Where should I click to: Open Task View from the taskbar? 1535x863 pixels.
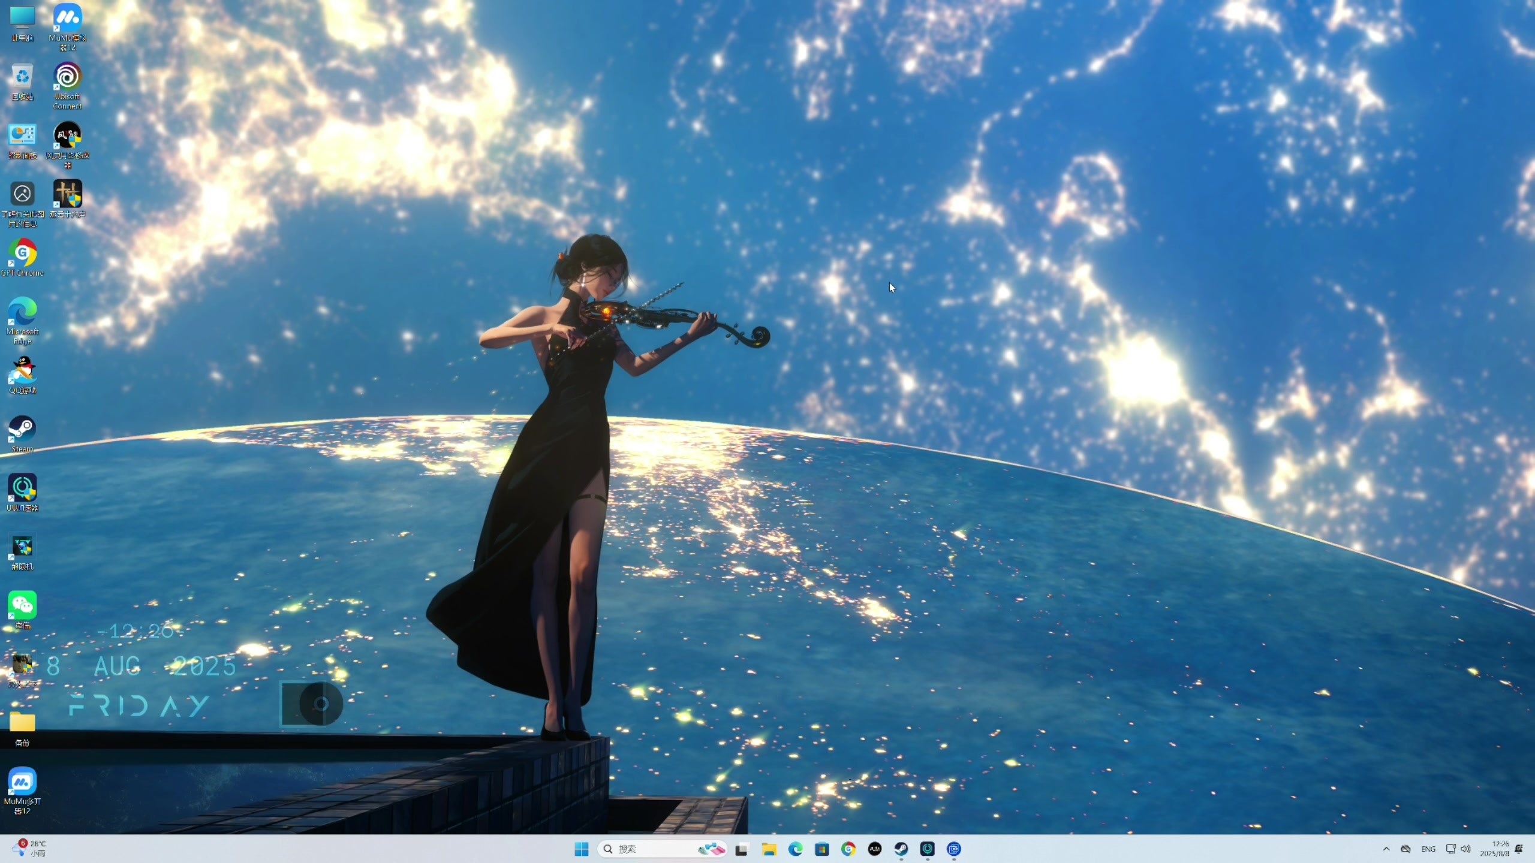point(742,849)
